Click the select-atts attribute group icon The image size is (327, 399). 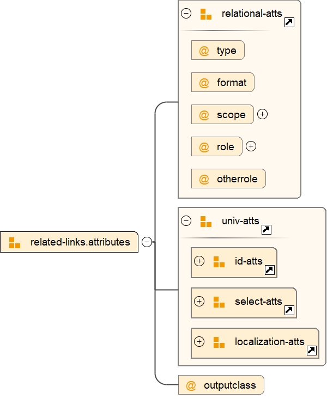coord(219,302)
